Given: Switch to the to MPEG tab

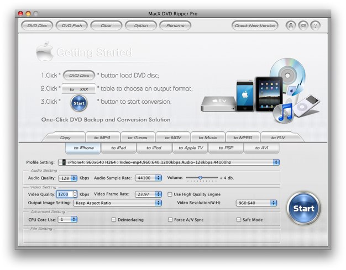Looking at the screenshot, I should pyautogui.click(x=243, y=137).
